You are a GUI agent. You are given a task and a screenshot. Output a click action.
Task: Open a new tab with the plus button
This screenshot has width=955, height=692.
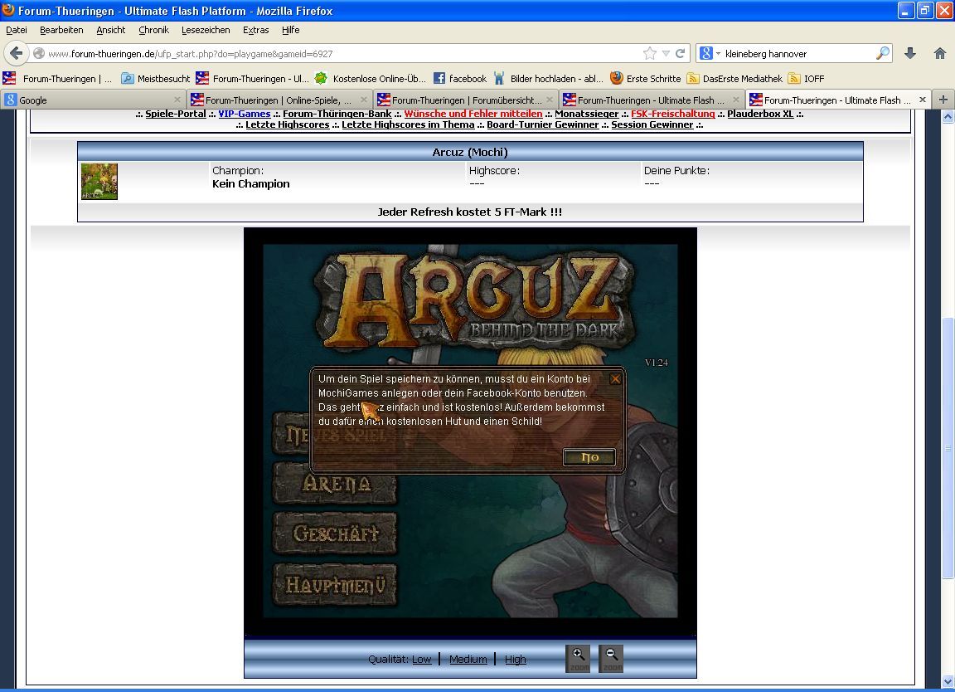(x=943, y=100)
